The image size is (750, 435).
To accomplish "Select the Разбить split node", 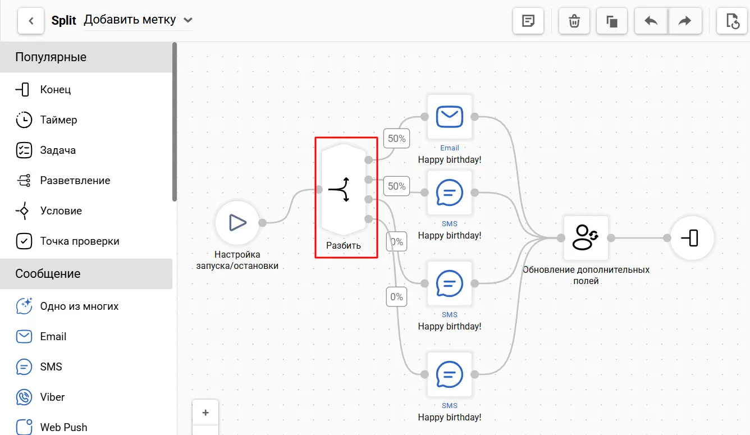I will pyautogui.click(x=344, y=190).
